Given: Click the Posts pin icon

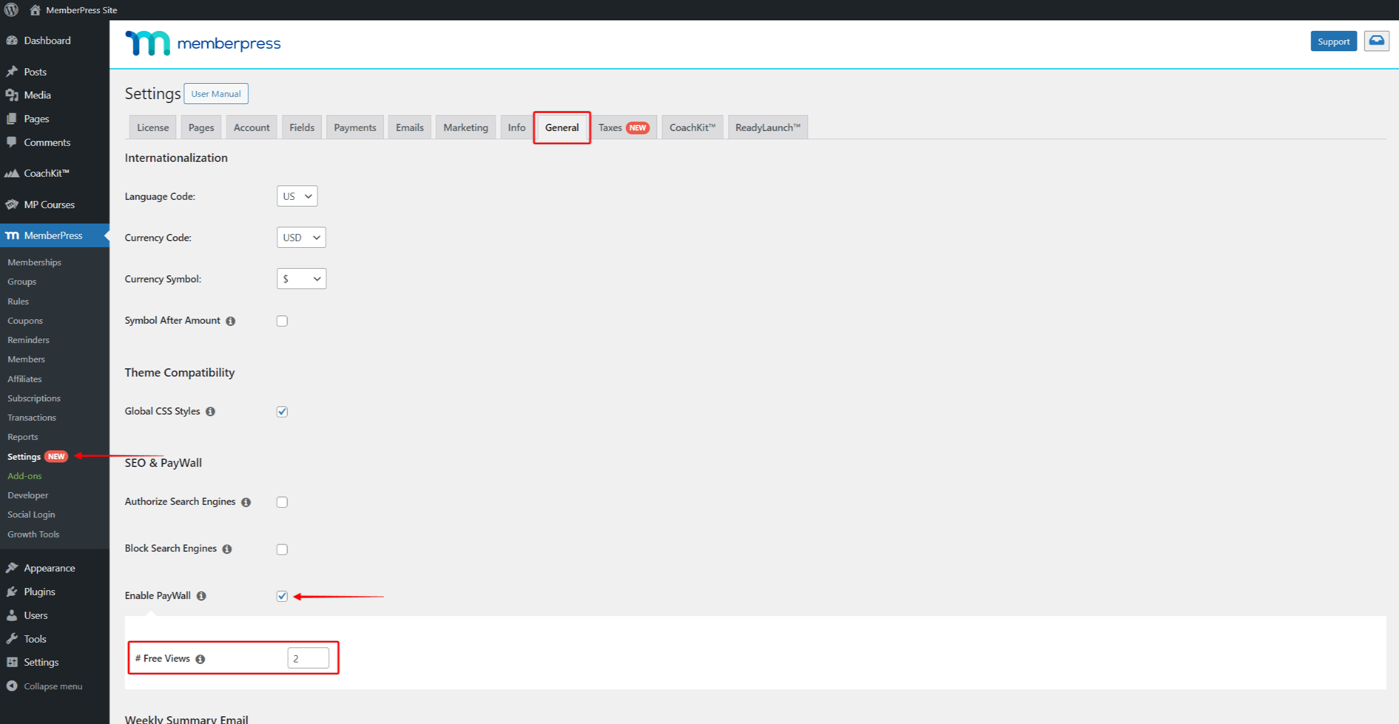Looking at the screenshot, I should 12,72.
